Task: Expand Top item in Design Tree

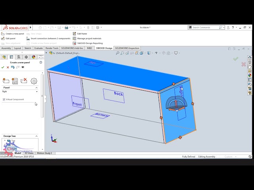Action: tap(5, 141)
